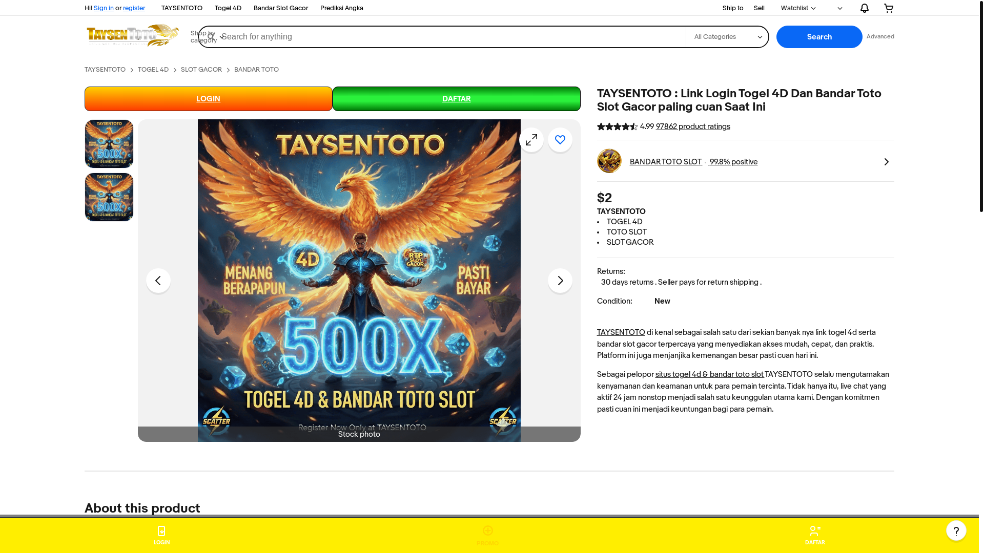
Task: Select second product thumbnail
Action: click(109, 197)
